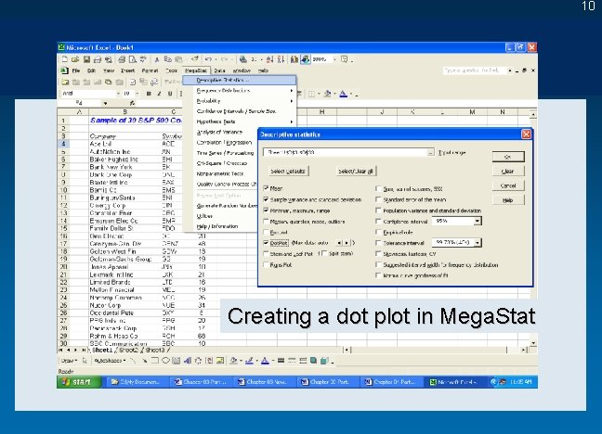Open the Name Box dropdown arrow
Screen dimensions: 602x434
105,103
